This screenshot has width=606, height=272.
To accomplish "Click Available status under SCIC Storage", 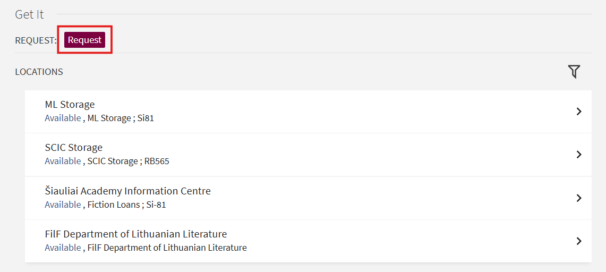I will (x=63, y=161).
